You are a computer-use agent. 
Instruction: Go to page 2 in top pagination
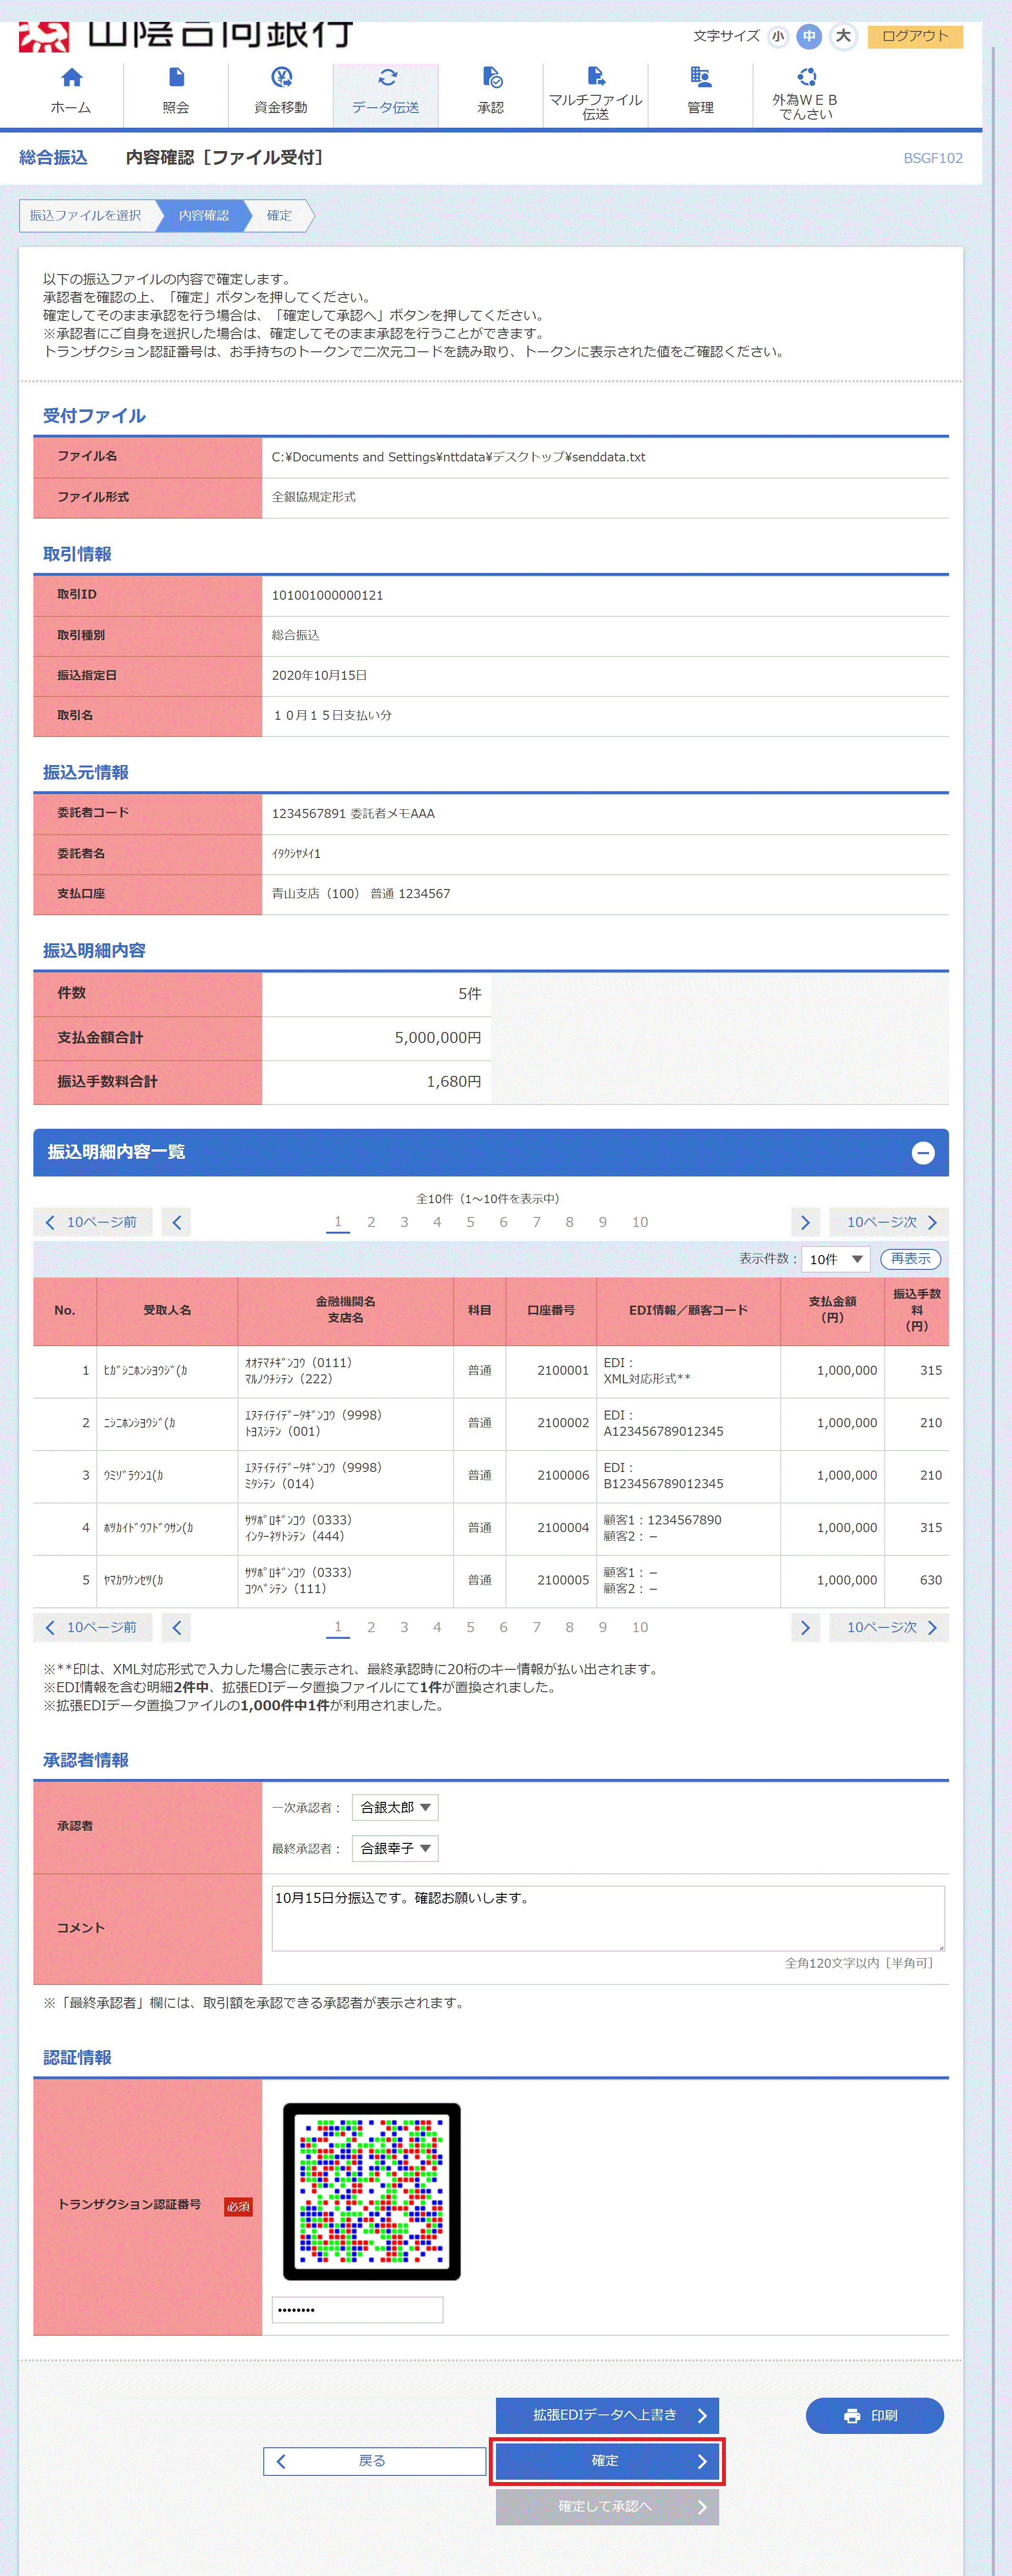(371, 1222)
